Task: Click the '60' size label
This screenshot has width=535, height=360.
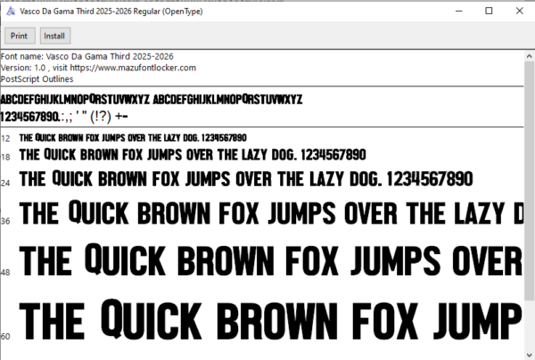Action: 5,337
